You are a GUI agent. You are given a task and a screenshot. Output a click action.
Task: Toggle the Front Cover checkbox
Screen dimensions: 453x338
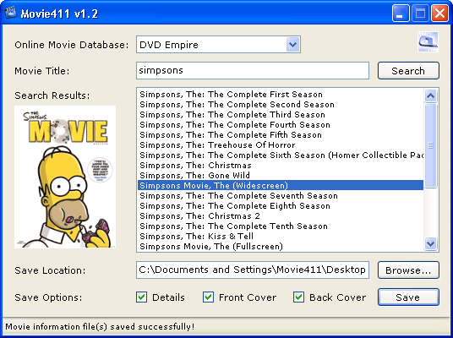point(208,297)
